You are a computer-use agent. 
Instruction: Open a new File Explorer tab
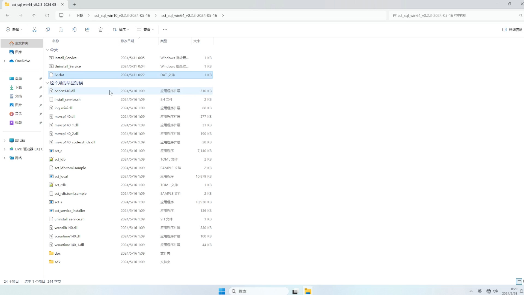pyautogui.click(x=75, y=4)
